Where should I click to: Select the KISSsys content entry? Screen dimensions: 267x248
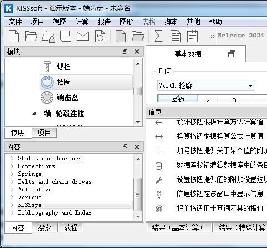tap(75, 205)
